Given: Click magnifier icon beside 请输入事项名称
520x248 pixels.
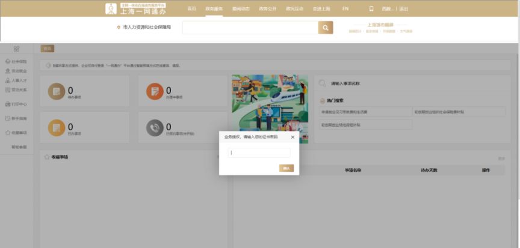Looking at the screenshot, I should pyautogui.click(x=322, y=83).
